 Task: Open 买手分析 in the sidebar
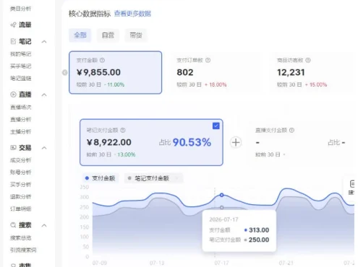(20, 185)
